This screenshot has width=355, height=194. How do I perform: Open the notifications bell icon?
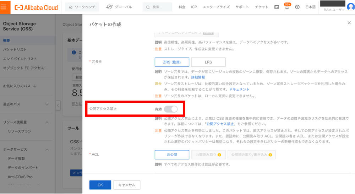click(x=287, y=7)
